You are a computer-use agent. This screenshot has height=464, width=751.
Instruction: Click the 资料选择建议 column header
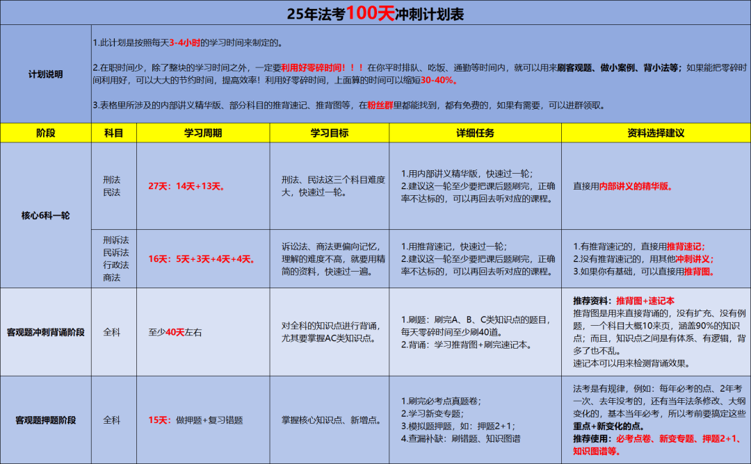tap(656, 133)
